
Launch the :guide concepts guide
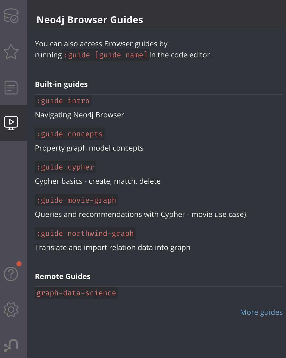(x=69, y=134)
